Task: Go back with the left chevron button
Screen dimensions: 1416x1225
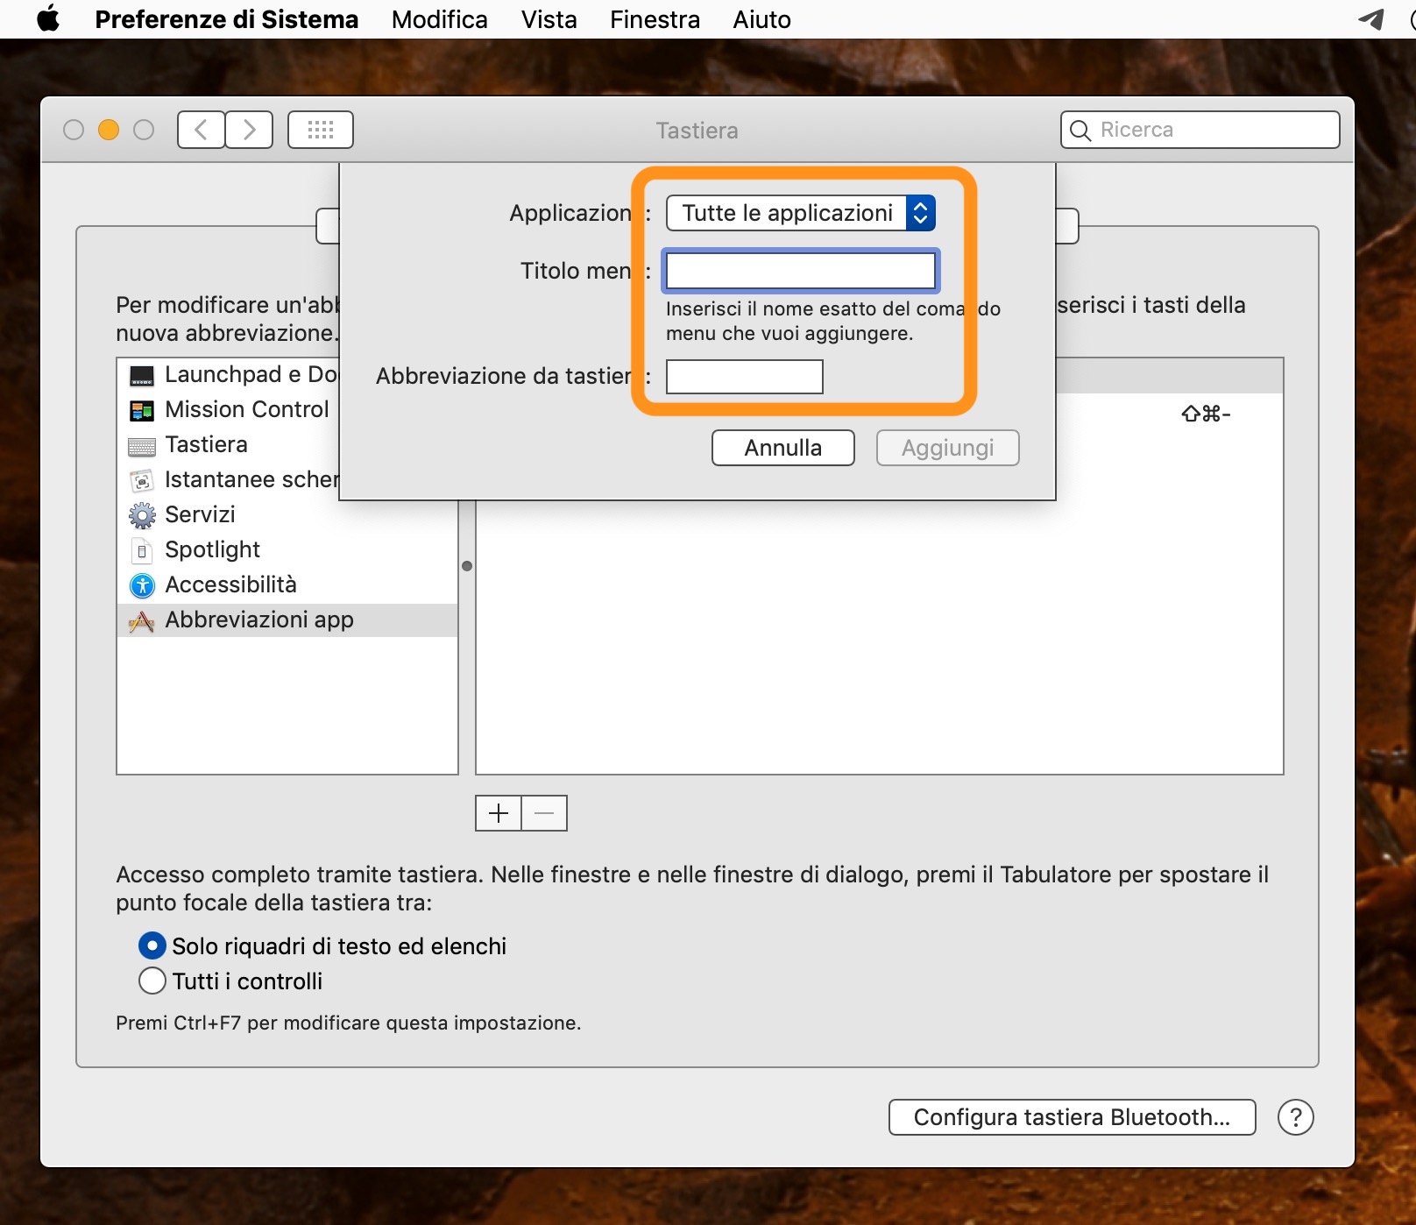Action: [x=201, y=130]
